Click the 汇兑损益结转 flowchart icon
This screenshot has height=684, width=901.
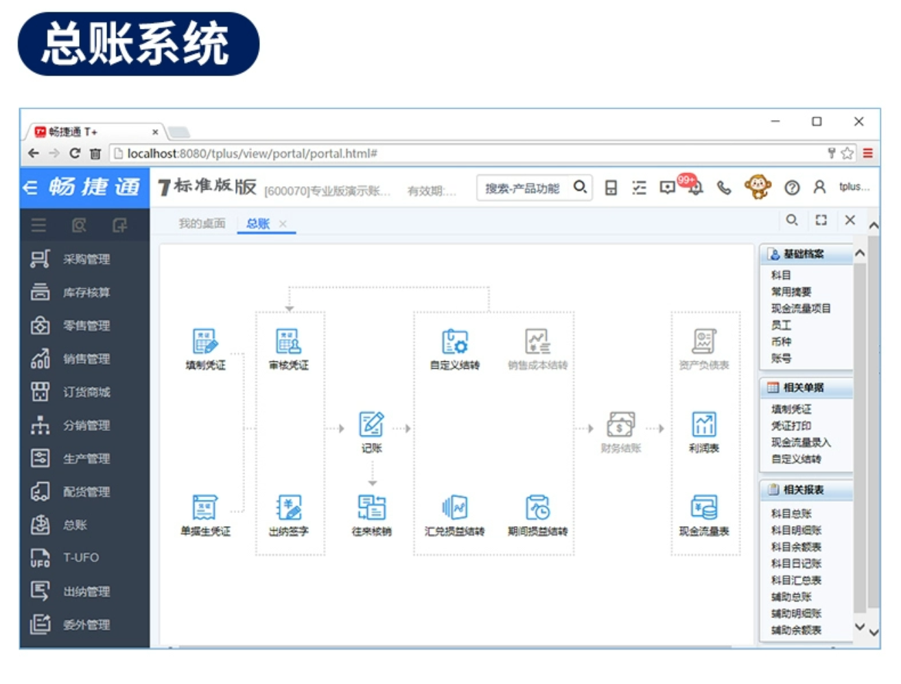(x=454, y=508)
